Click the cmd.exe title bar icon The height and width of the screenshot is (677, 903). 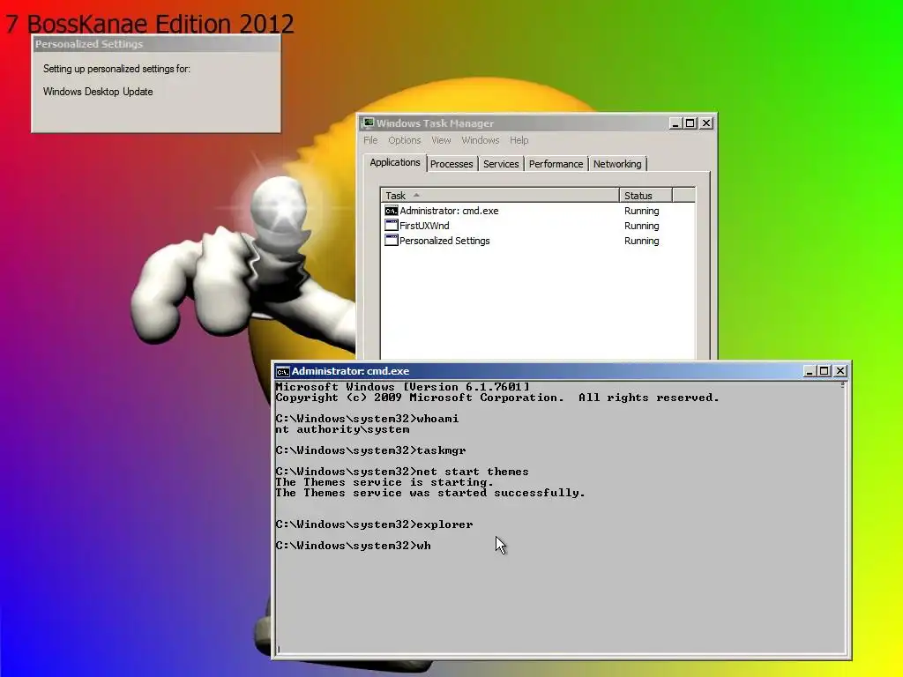pos(282,371)
